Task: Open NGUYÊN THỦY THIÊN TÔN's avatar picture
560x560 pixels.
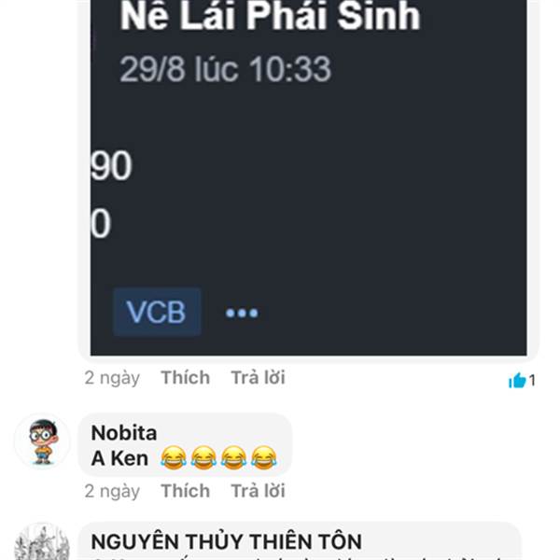Action: 43,542
